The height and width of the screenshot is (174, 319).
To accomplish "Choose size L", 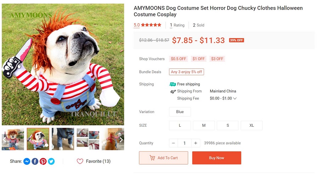I will pyautogui.click(x=180, y=125).
